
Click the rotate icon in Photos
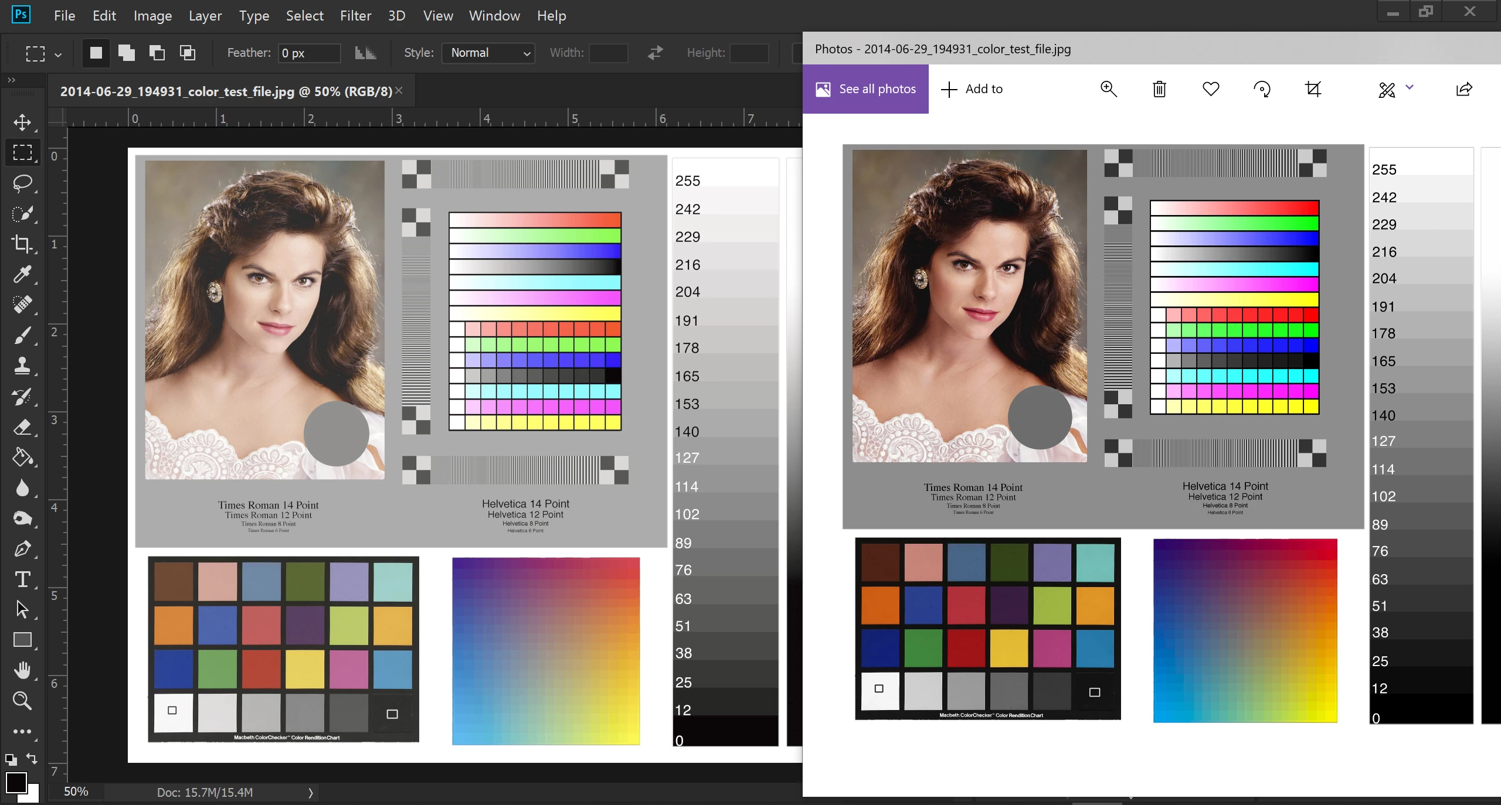[x=1262, y=89]
